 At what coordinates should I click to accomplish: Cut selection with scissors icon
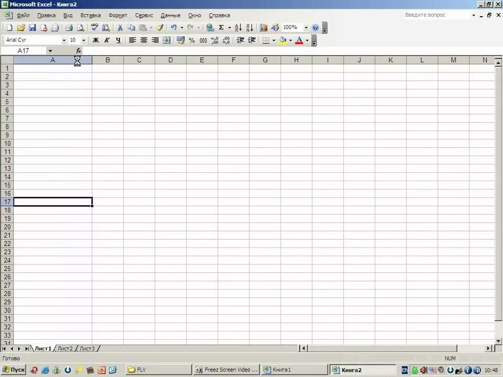tap(119, 28)
